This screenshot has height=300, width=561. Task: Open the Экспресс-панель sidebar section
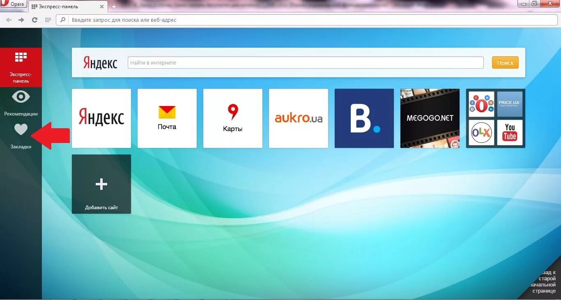pyautogui.click(x=21, y=67)
